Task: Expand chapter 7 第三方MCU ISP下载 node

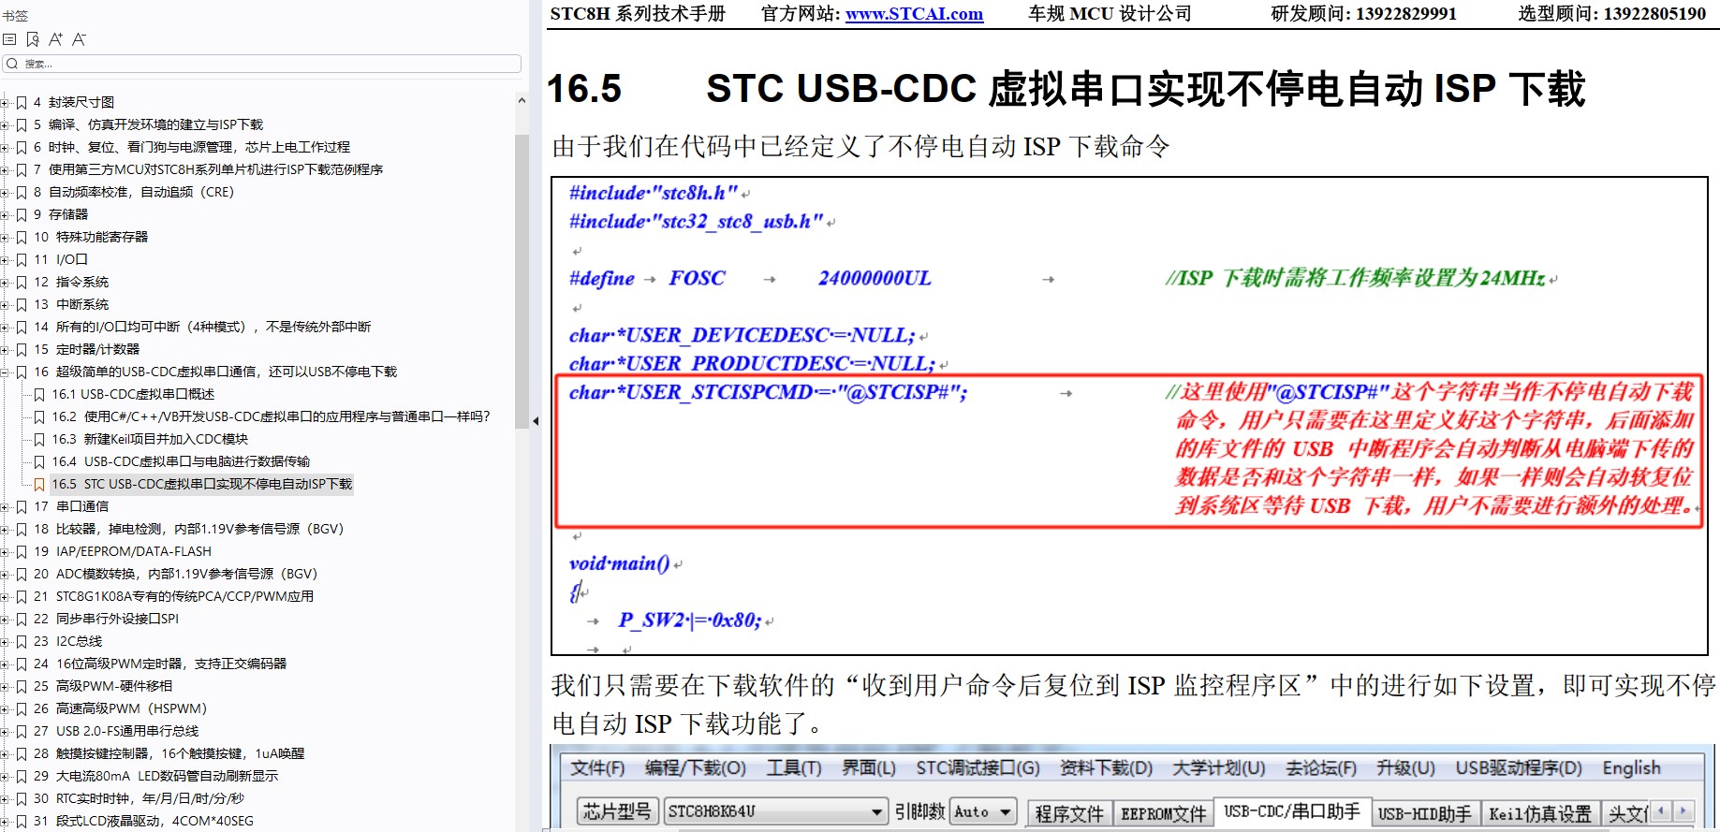Action: point(5,169)
